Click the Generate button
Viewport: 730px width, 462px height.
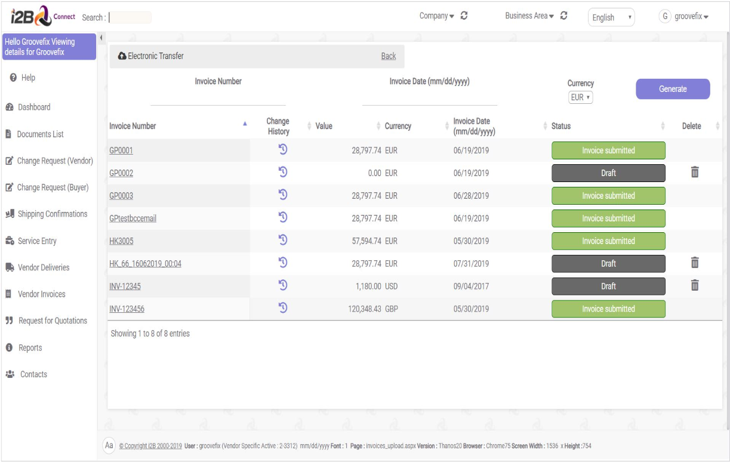(673, 89)
